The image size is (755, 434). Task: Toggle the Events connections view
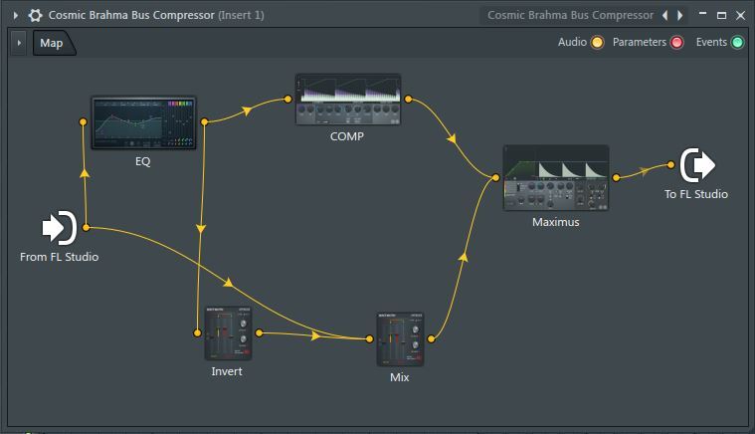coord(737,43)
